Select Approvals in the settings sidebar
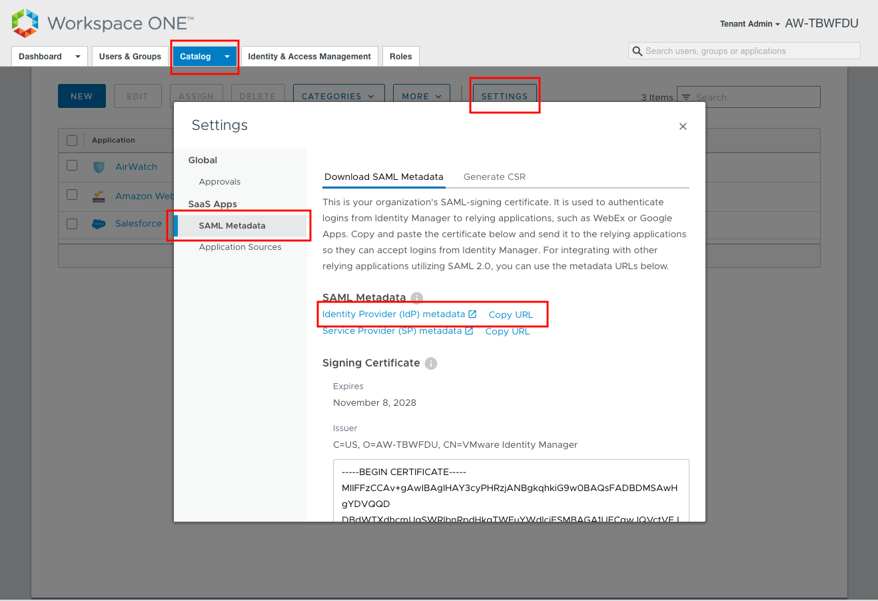This screenshot has height=601, width=878. 220,182
